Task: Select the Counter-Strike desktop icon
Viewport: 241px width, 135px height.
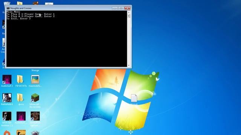Action: coord(21,132)
